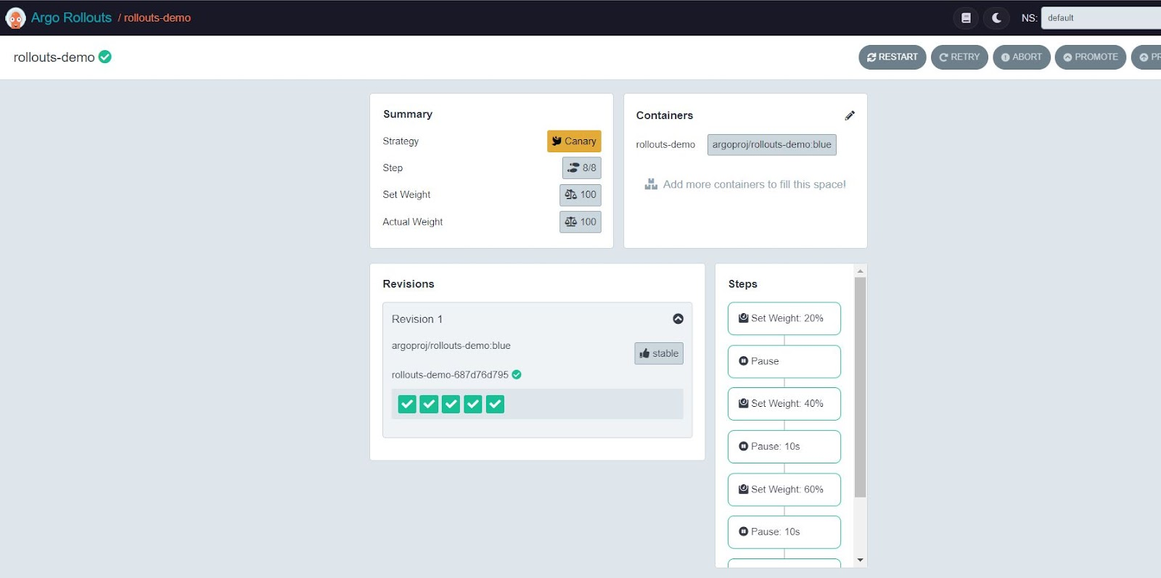1161x578 pixels.
Task: Click the namespace input showing default
Action: click(x=1101, y=18)
